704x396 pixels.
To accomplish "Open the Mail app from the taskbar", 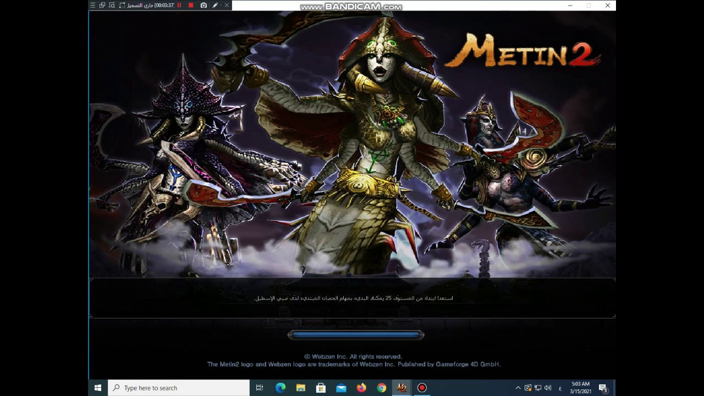I will coord(341,388).
